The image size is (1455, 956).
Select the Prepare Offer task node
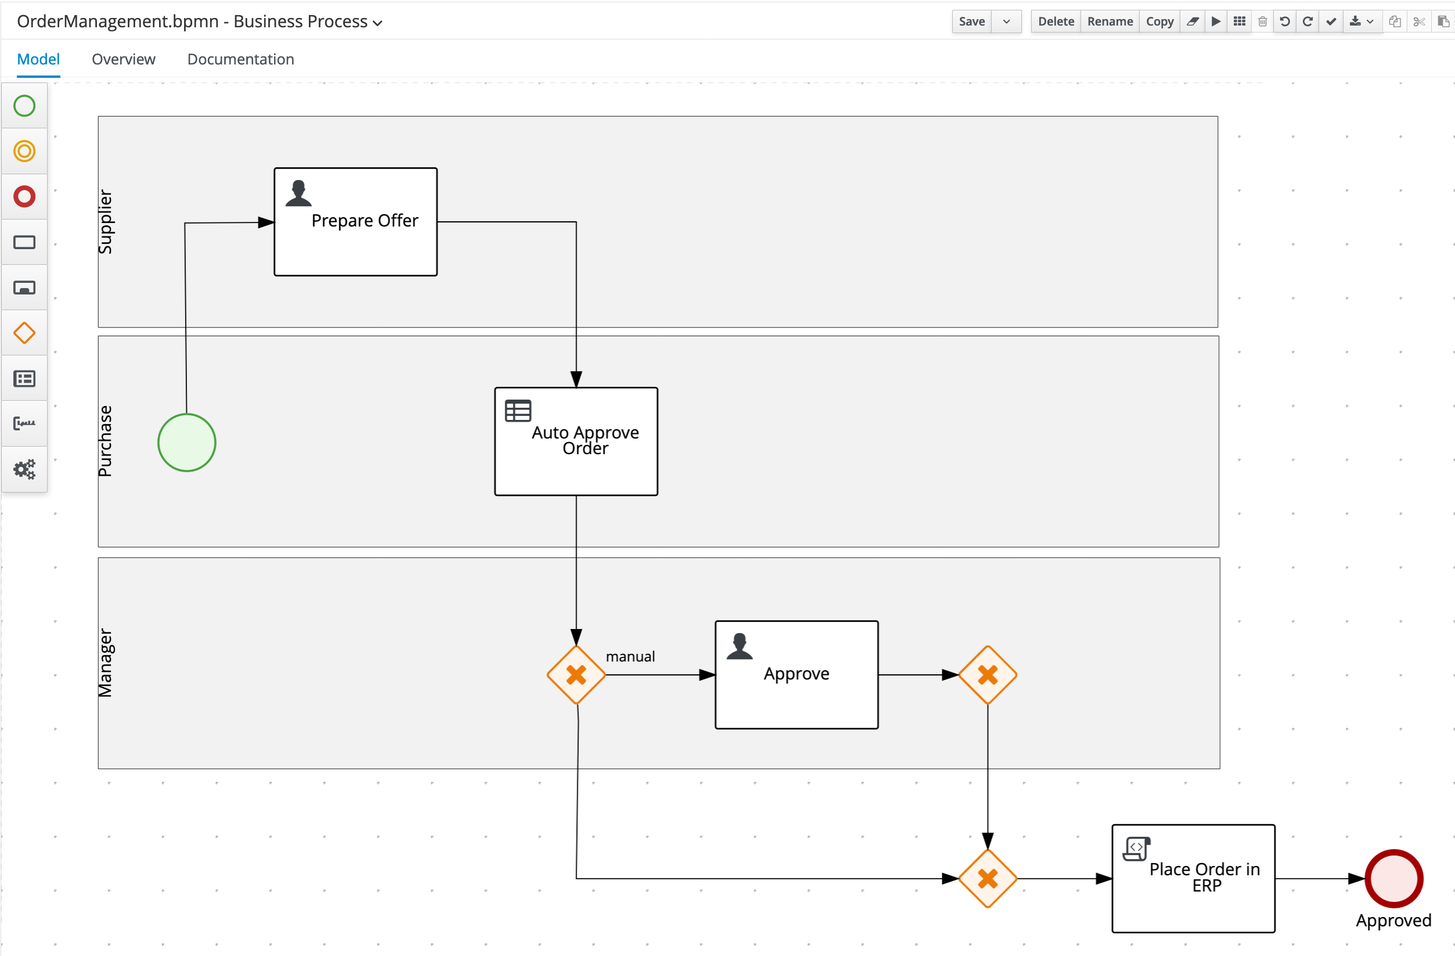[356, 222]
